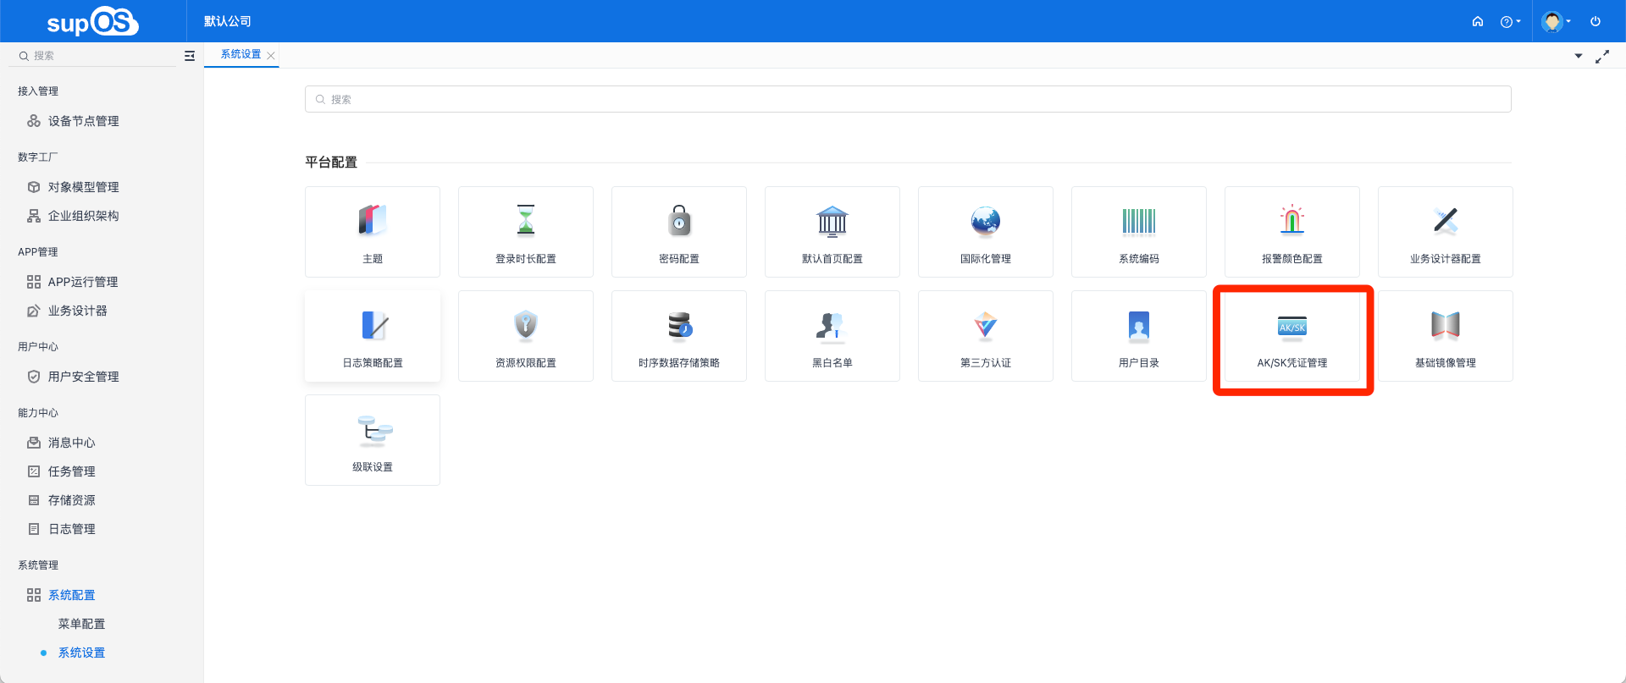Click the power logout icon
This screenshot has height=683, width=1626.
(x=1596, y=21)
